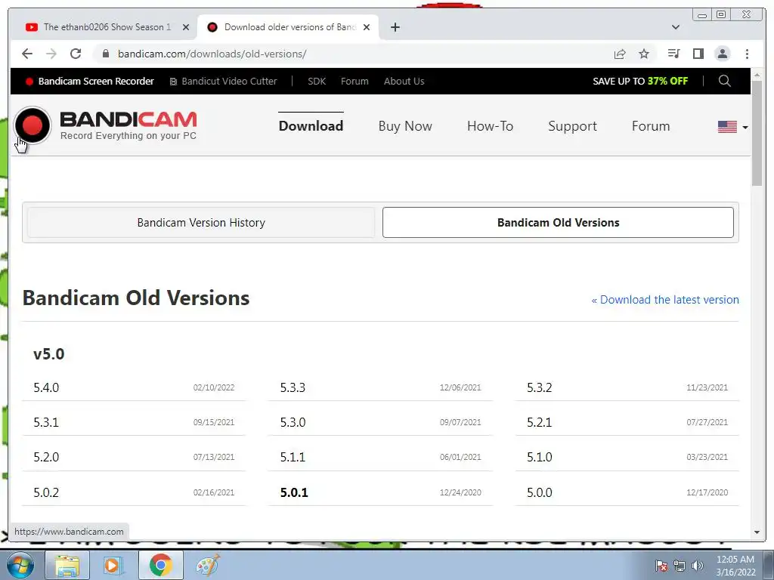Select How-To in main navigation
The height and width of the screenshot is (580, 774).
490,126
